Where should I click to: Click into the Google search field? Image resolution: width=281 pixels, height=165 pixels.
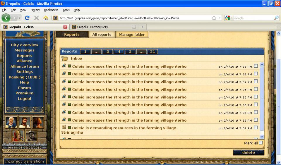click(253, 18)
